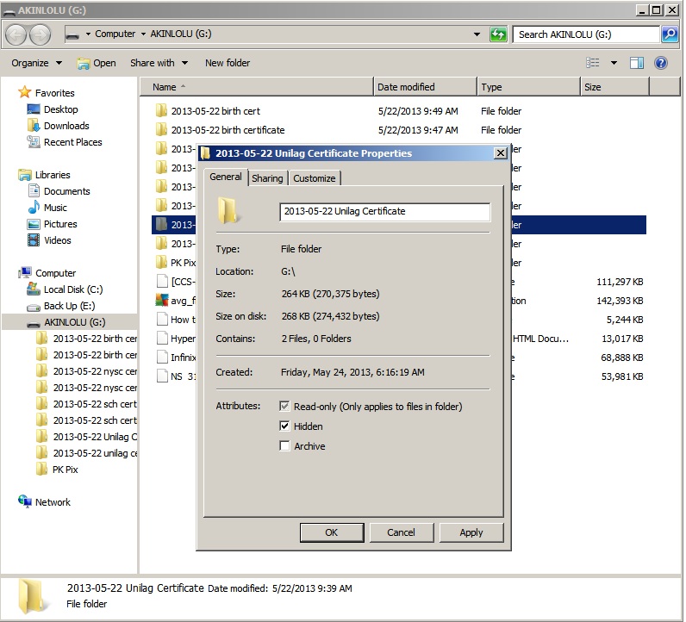Expand view options dropdown arrow
This screenshot has width=686, height=622.
point(614,63)
